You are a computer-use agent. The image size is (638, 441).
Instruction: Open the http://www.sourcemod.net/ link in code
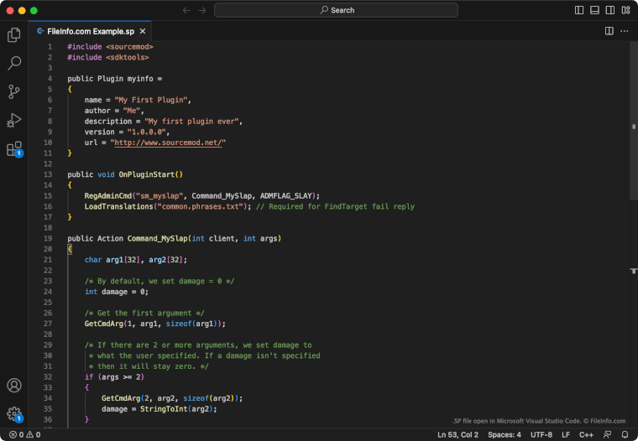pos(168,143)
